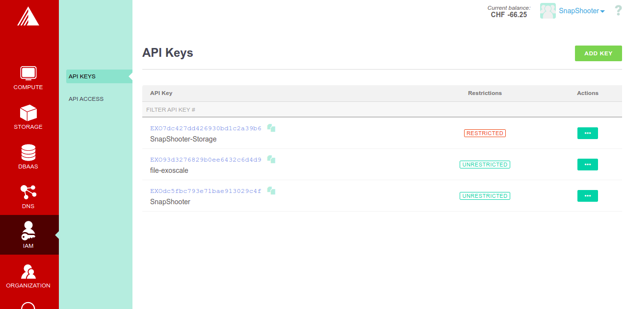625x309 pixels.
Task: Open the DNS section icon
Action: 28,192
